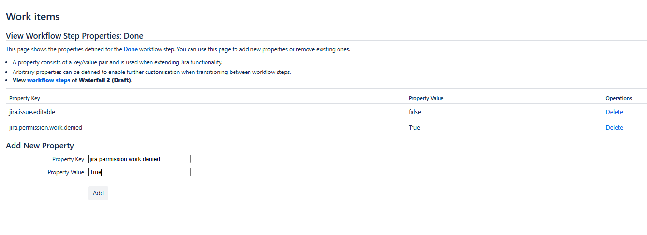Select the jira.issue.editable key cell
Viewport: 647px width, 235px height.
pos(32,112)
